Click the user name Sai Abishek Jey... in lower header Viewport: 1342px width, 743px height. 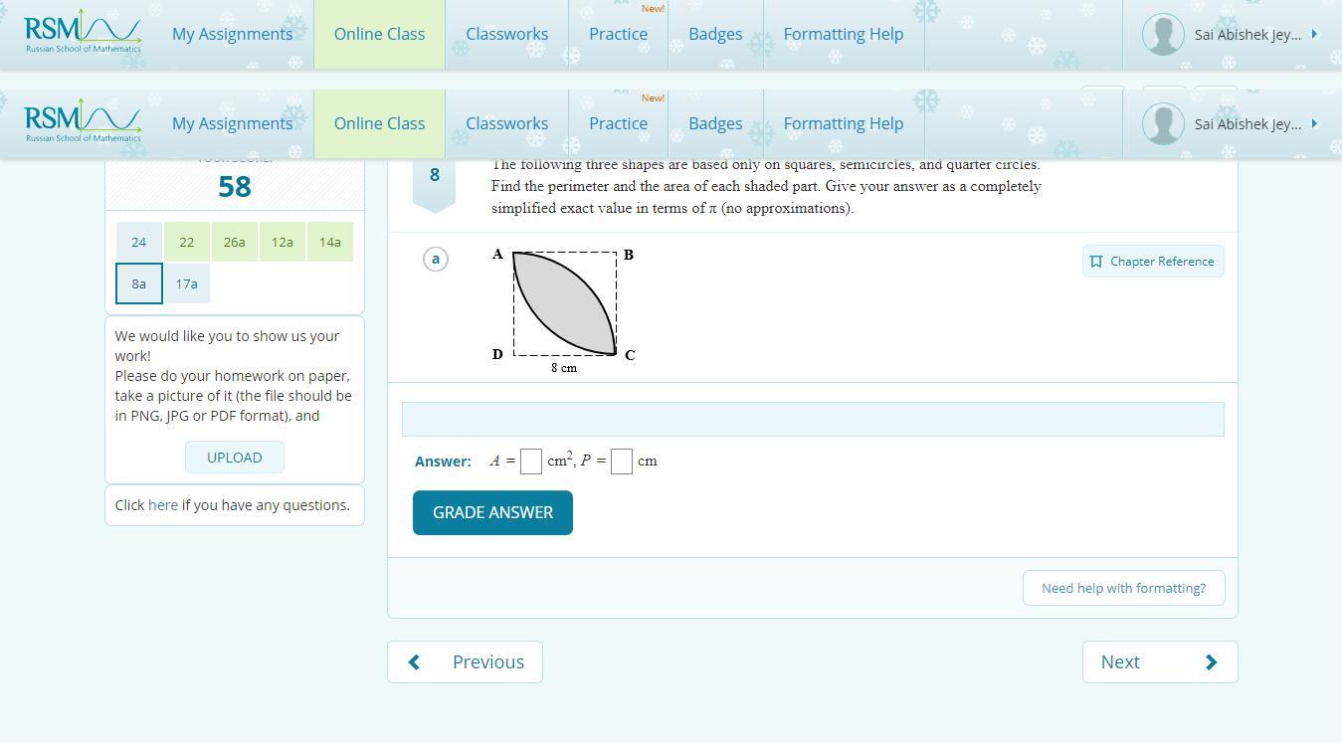1247,123
